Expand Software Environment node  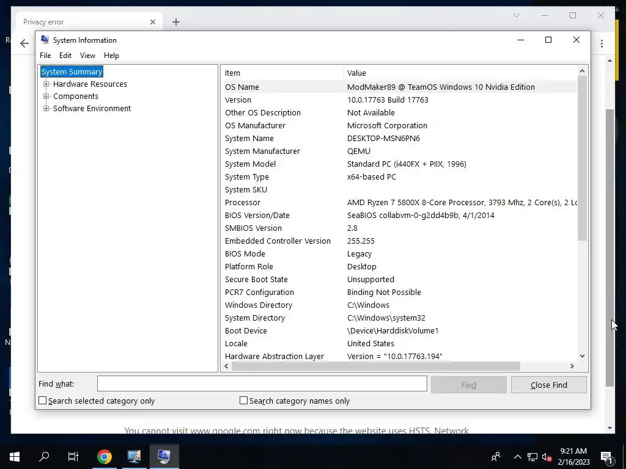pyautogui.click(x=46, y=109)
